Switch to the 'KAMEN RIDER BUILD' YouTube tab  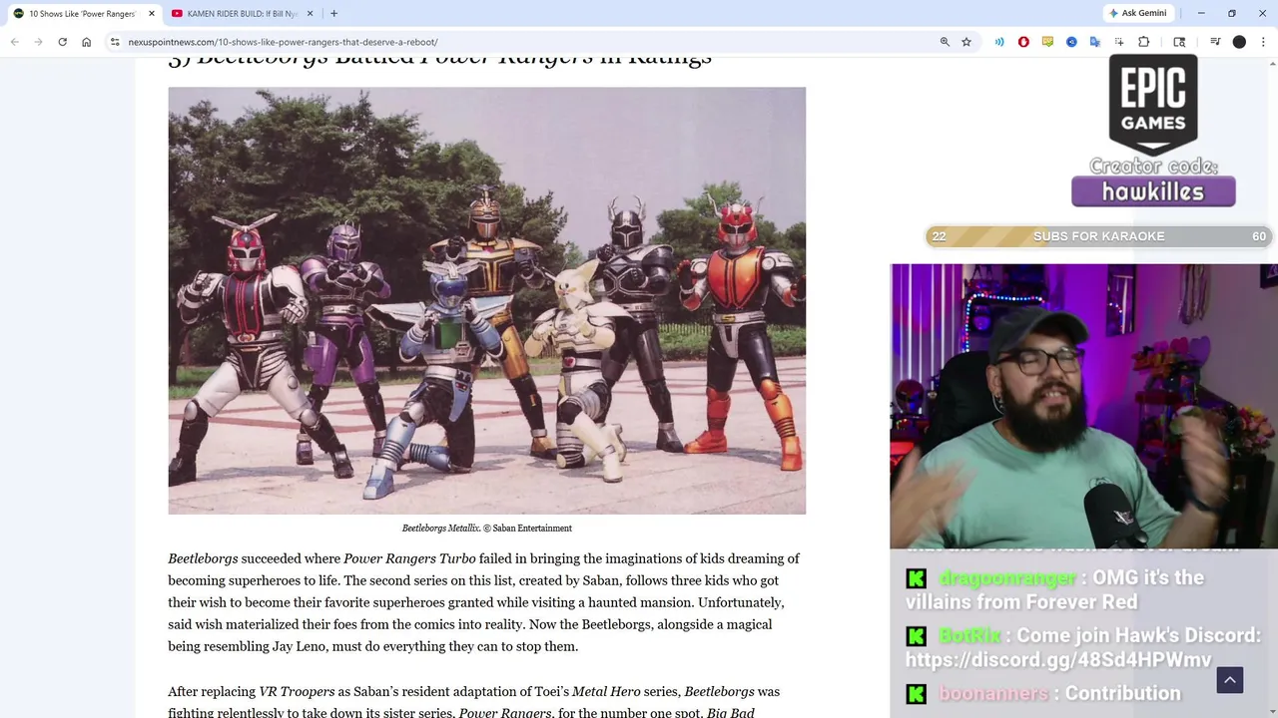pyautogui.click(x=243, y=13)
